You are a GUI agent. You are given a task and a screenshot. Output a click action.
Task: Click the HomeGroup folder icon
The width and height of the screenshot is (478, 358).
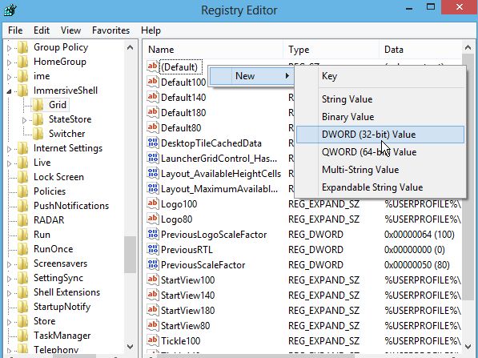[x=23, y=62]
